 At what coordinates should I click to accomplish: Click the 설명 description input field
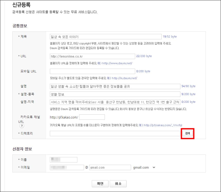tap(115, 86)
